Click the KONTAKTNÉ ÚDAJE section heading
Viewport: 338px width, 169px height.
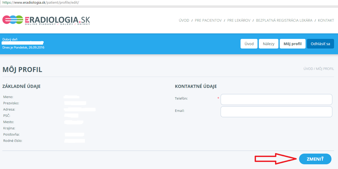[195, 86]
